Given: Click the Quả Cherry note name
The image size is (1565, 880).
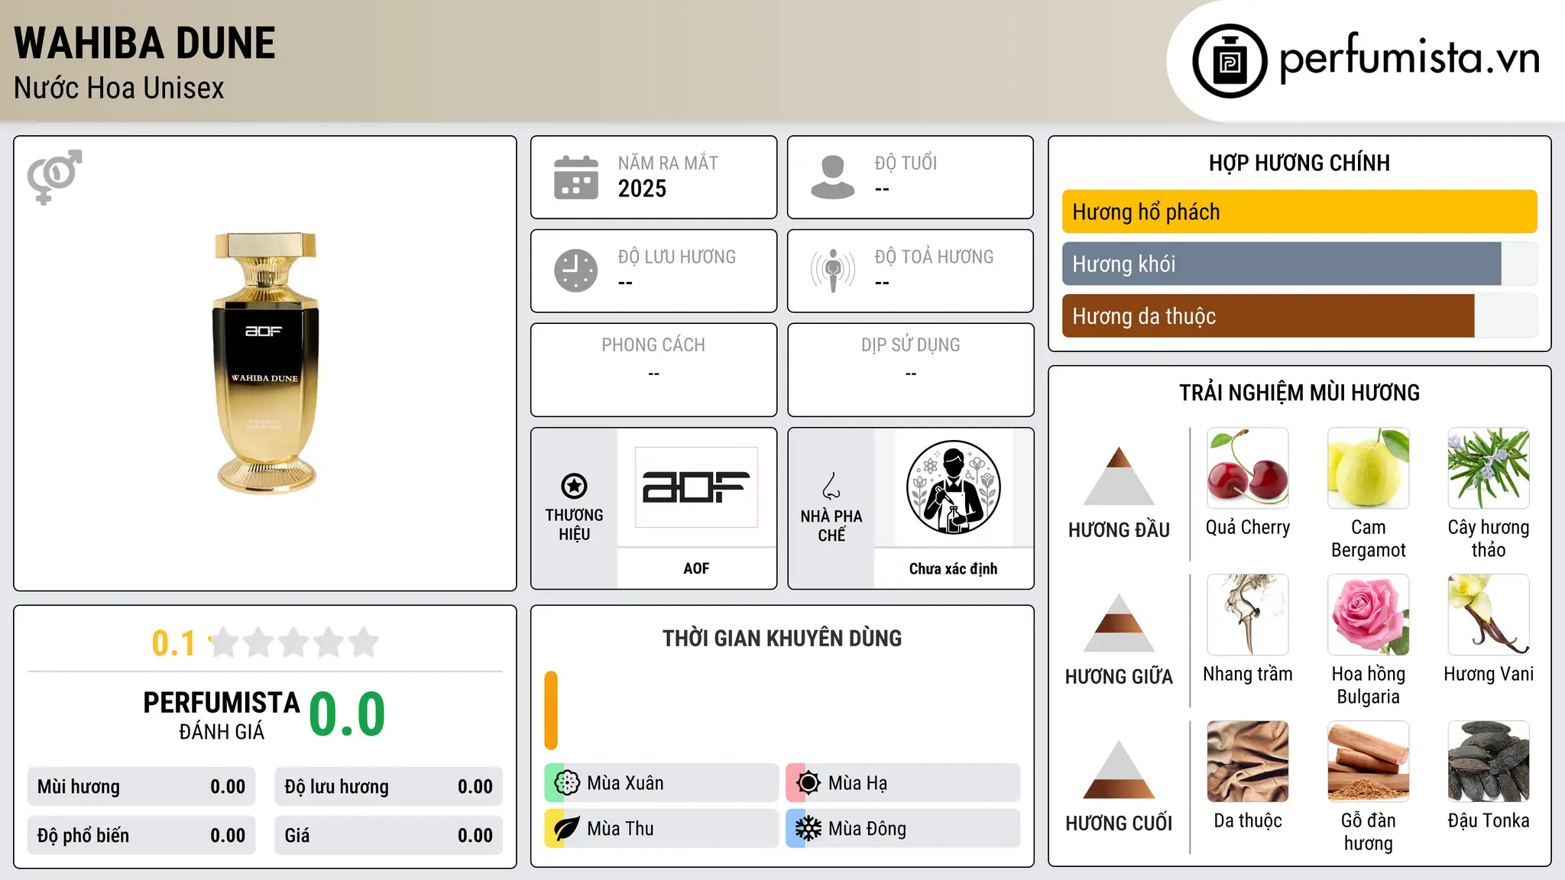Looking at the screenshot, I should [1248, 527].
